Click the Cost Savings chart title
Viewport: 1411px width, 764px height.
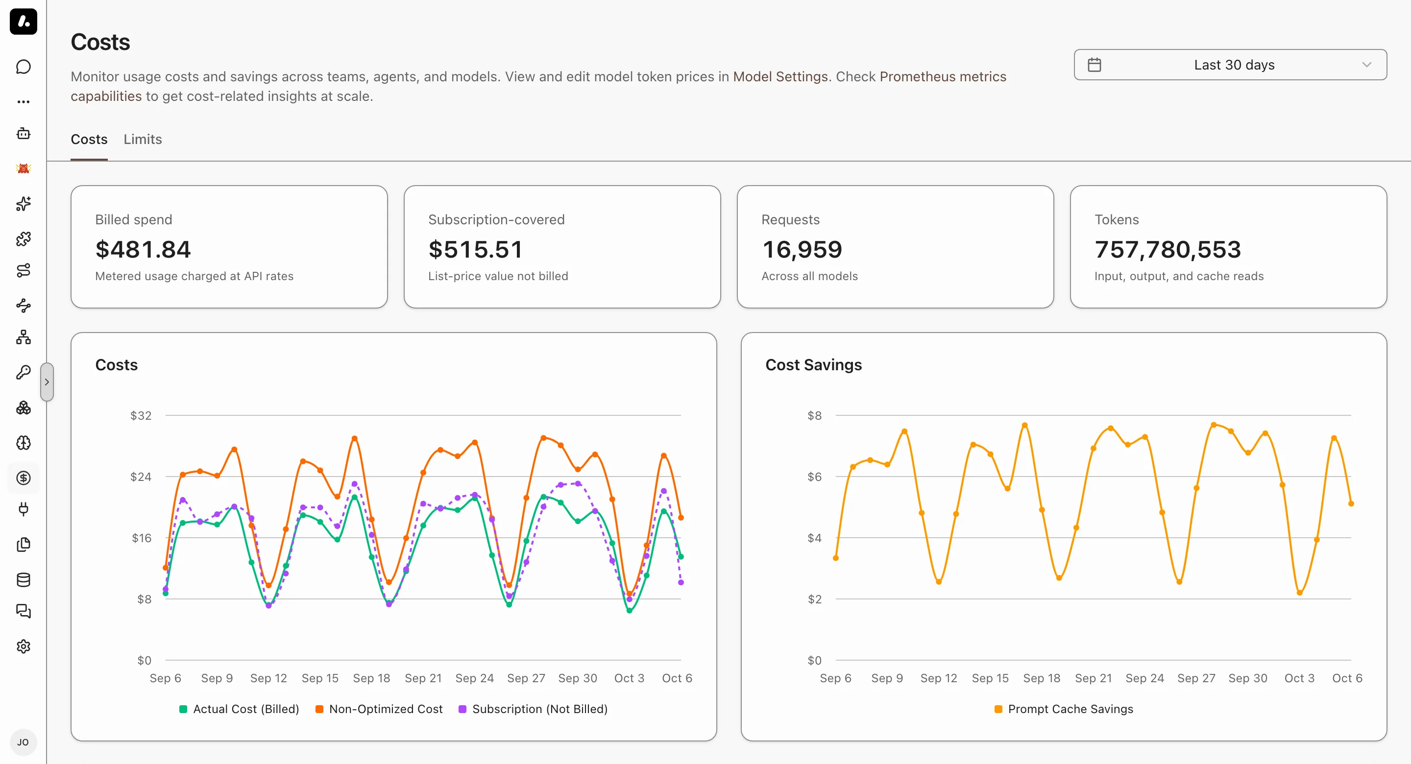[x=813, y=365]
